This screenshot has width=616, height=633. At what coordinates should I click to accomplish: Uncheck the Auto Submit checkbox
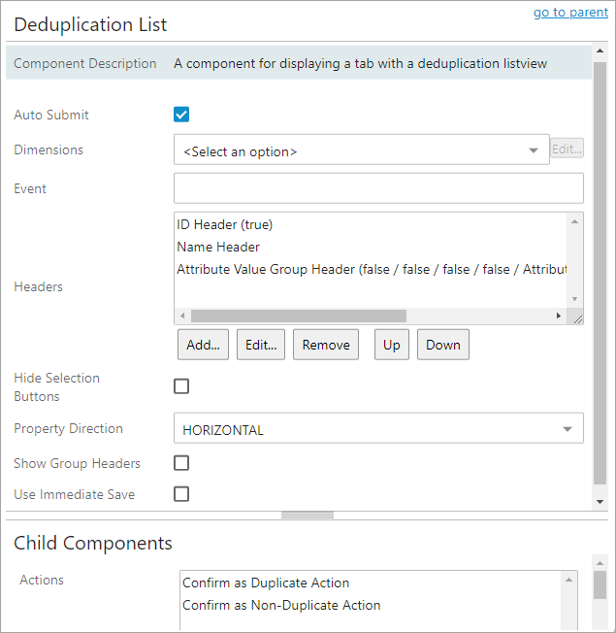tap(181, 115)
